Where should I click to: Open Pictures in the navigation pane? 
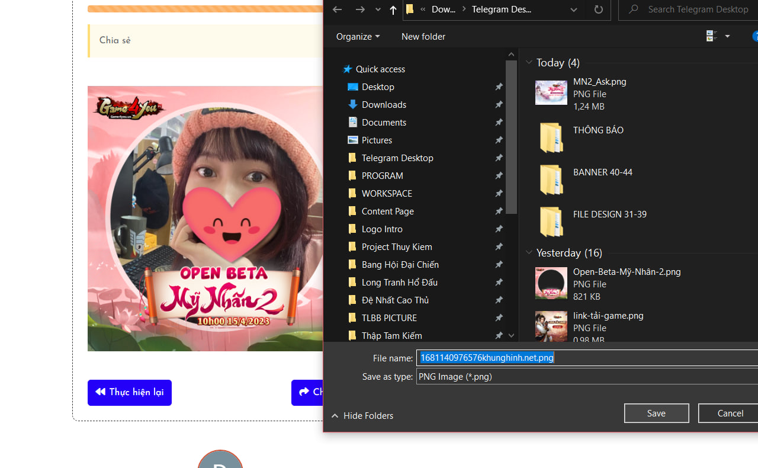click(377, 140)
